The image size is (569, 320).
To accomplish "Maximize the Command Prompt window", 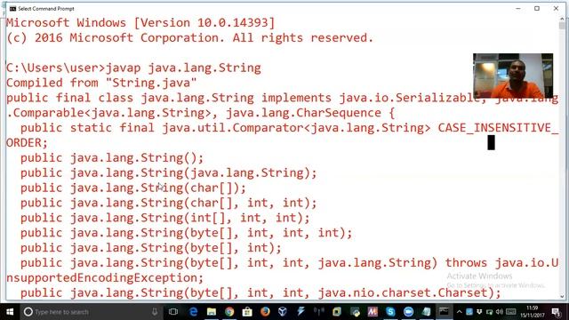I will [537, 8].
